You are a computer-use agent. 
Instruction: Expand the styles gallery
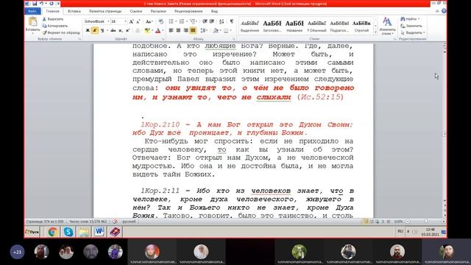point(375,32)
